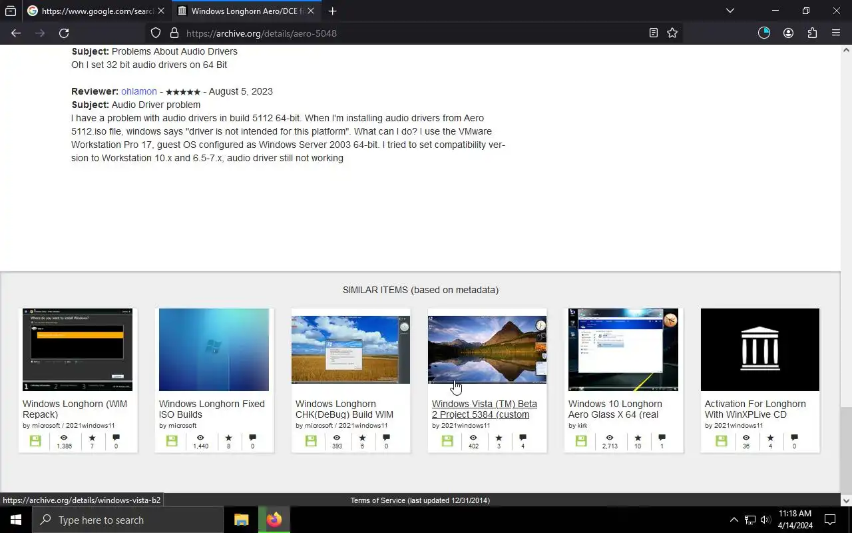Open Activation For Longhorn thumbnail

point(760,350)
